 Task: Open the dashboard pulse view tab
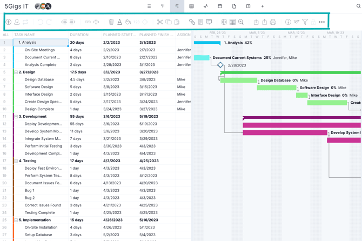(206, 6)
